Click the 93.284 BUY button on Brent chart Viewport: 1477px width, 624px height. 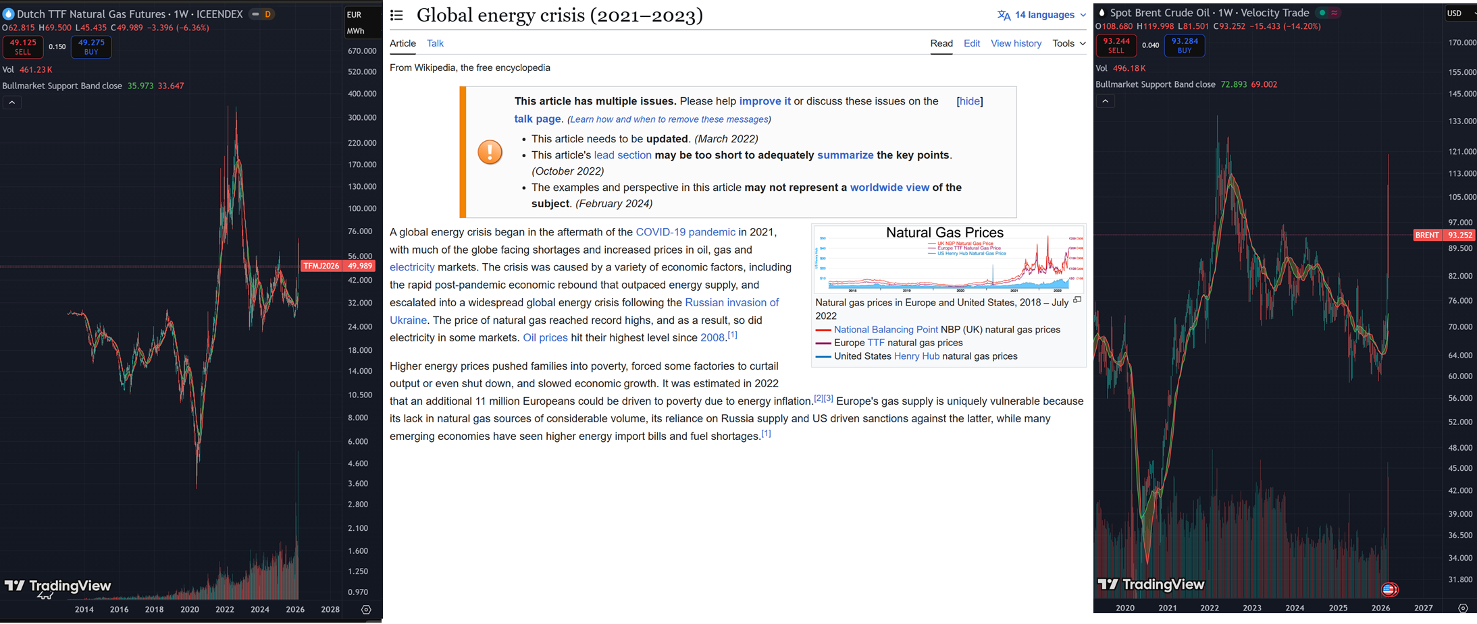1185,45
